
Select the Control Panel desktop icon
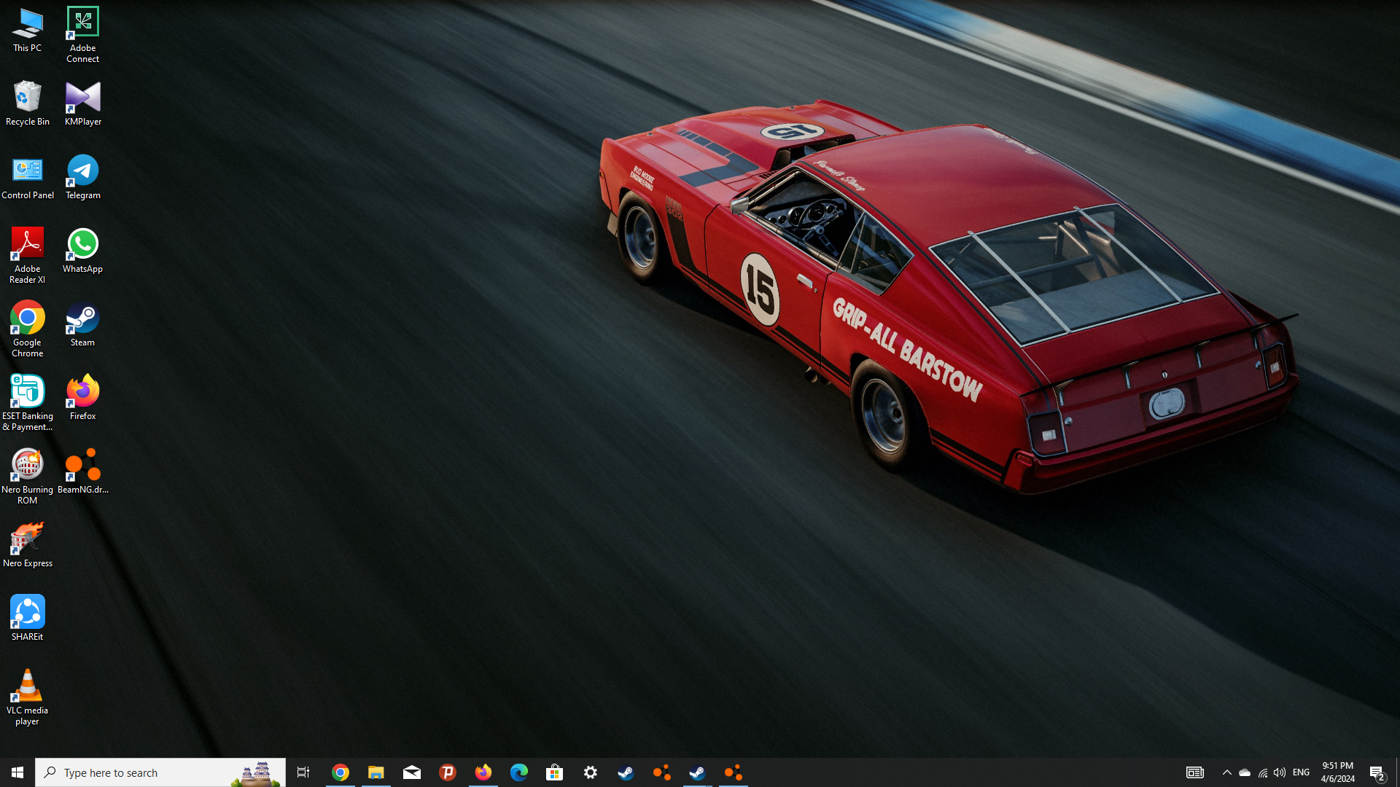click(x=27, y=177)
